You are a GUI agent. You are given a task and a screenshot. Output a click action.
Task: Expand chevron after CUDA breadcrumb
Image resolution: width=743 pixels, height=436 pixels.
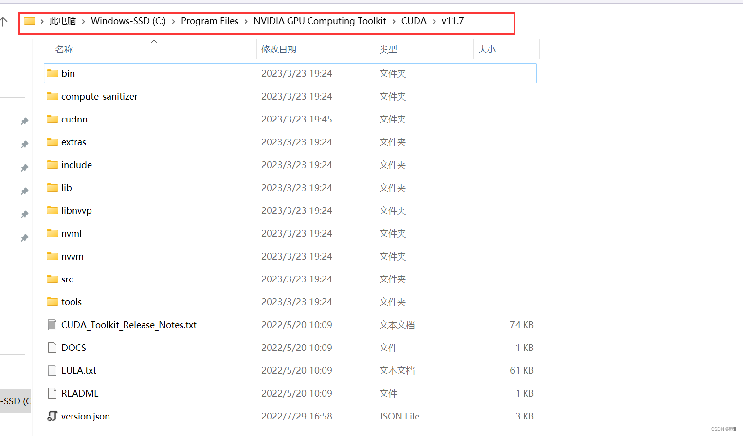click(x=434, y=21)
